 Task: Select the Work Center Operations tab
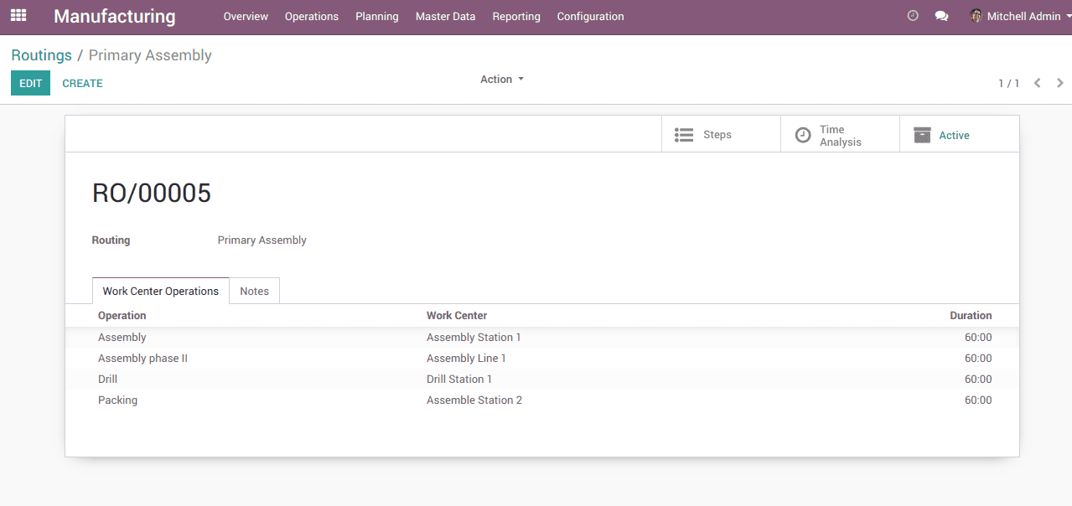click(161, 291)
